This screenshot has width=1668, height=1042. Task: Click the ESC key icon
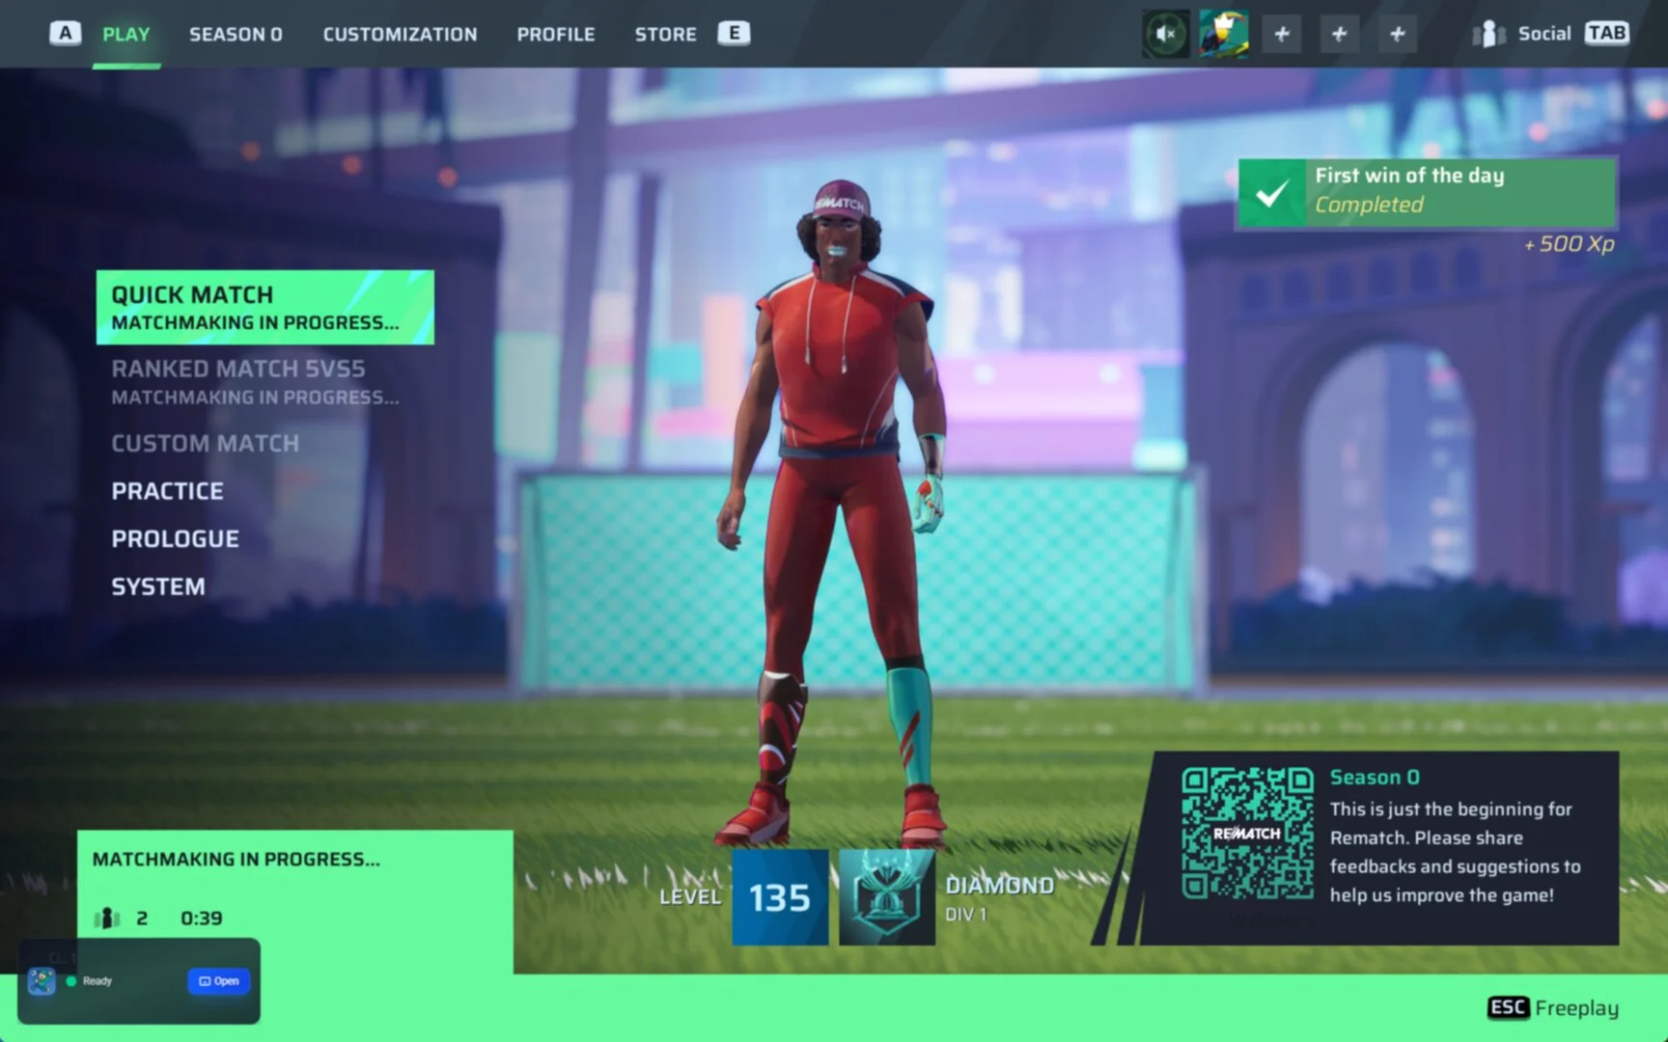(1509, 1008)
